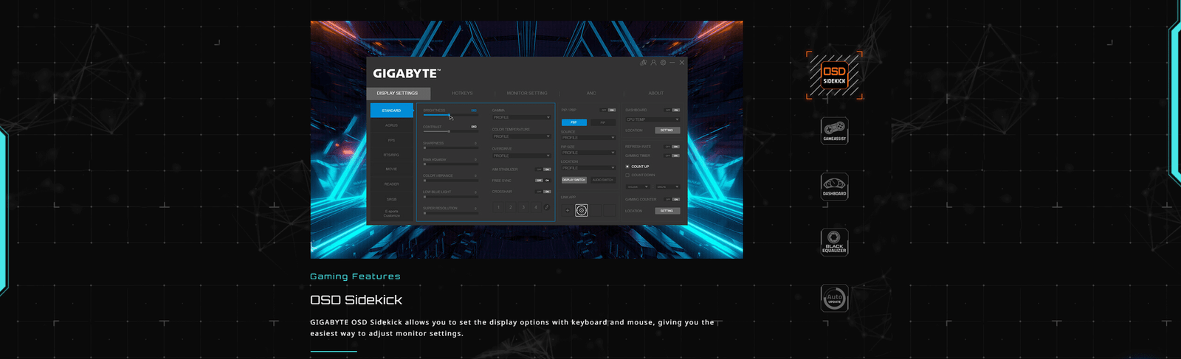Switch to the ANC tab
The height and width of the screenshot is (359, 1181).
point(591,93)
